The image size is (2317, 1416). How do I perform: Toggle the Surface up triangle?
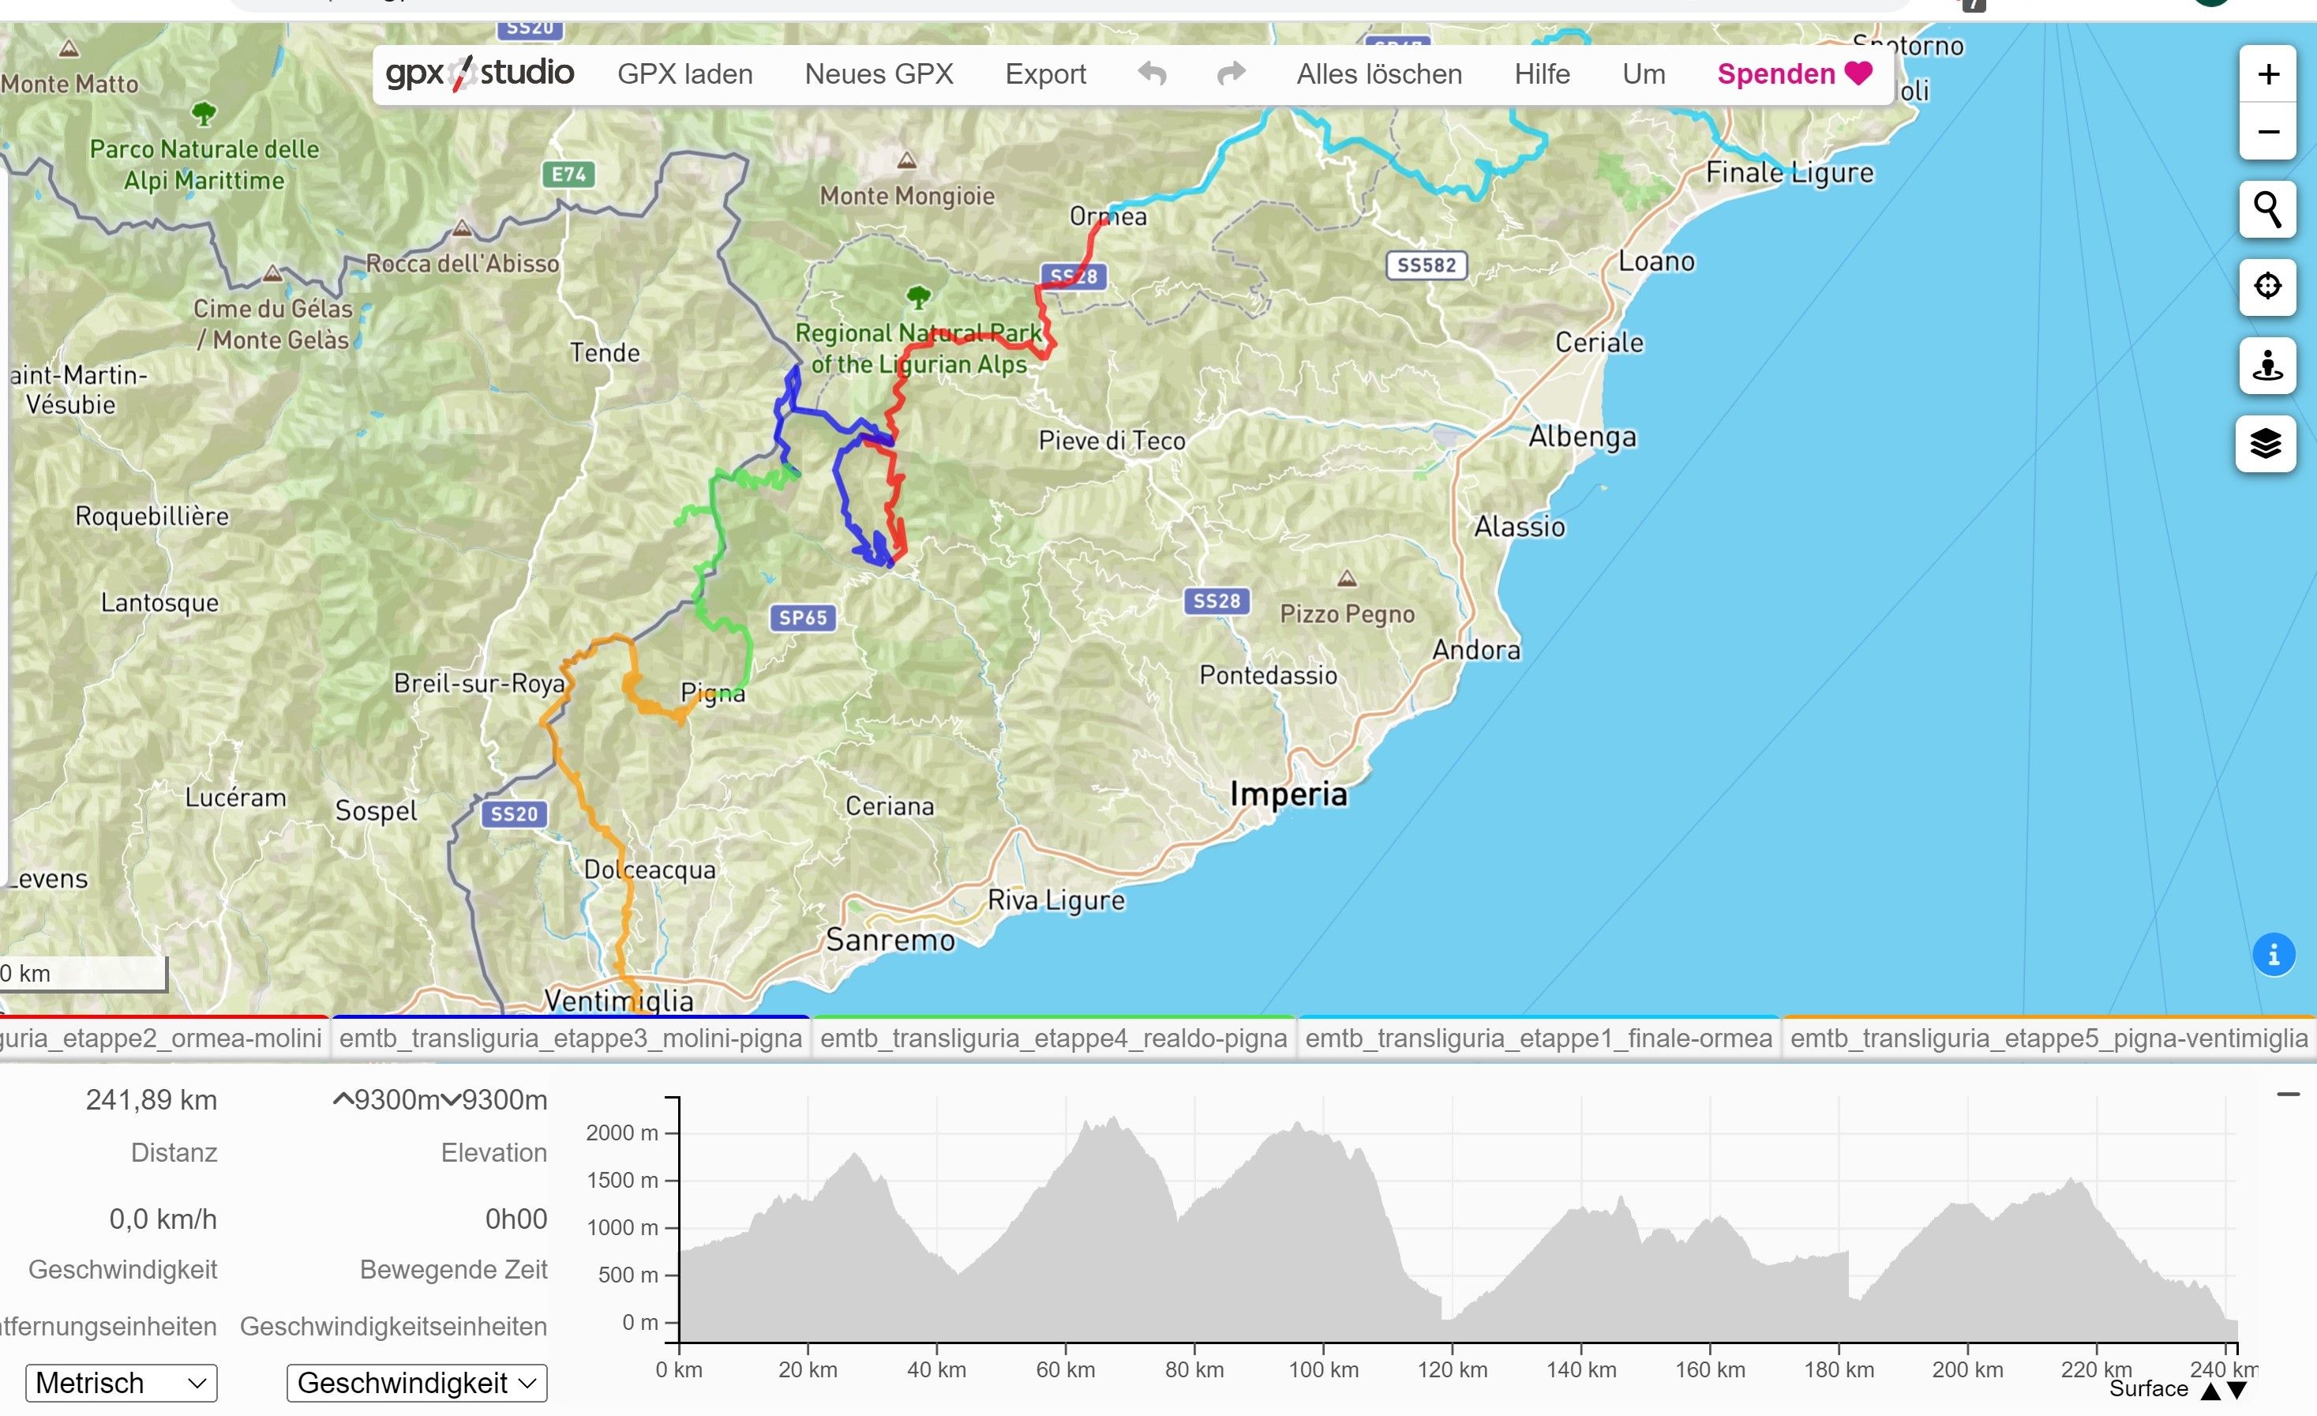(2210, 1391)
